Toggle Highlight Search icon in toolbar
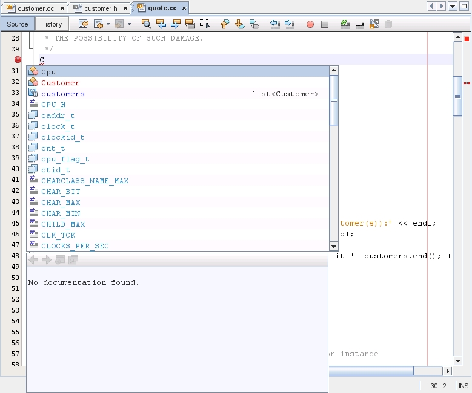Screen dimensions: 472x393 click(x=190, y=24)
